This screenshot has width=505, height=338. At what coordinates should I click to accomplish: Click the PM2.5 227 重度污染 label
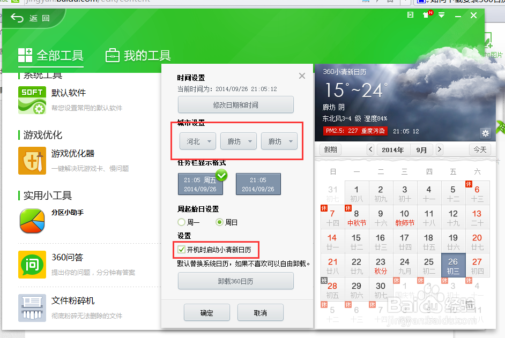click(355, 131)
